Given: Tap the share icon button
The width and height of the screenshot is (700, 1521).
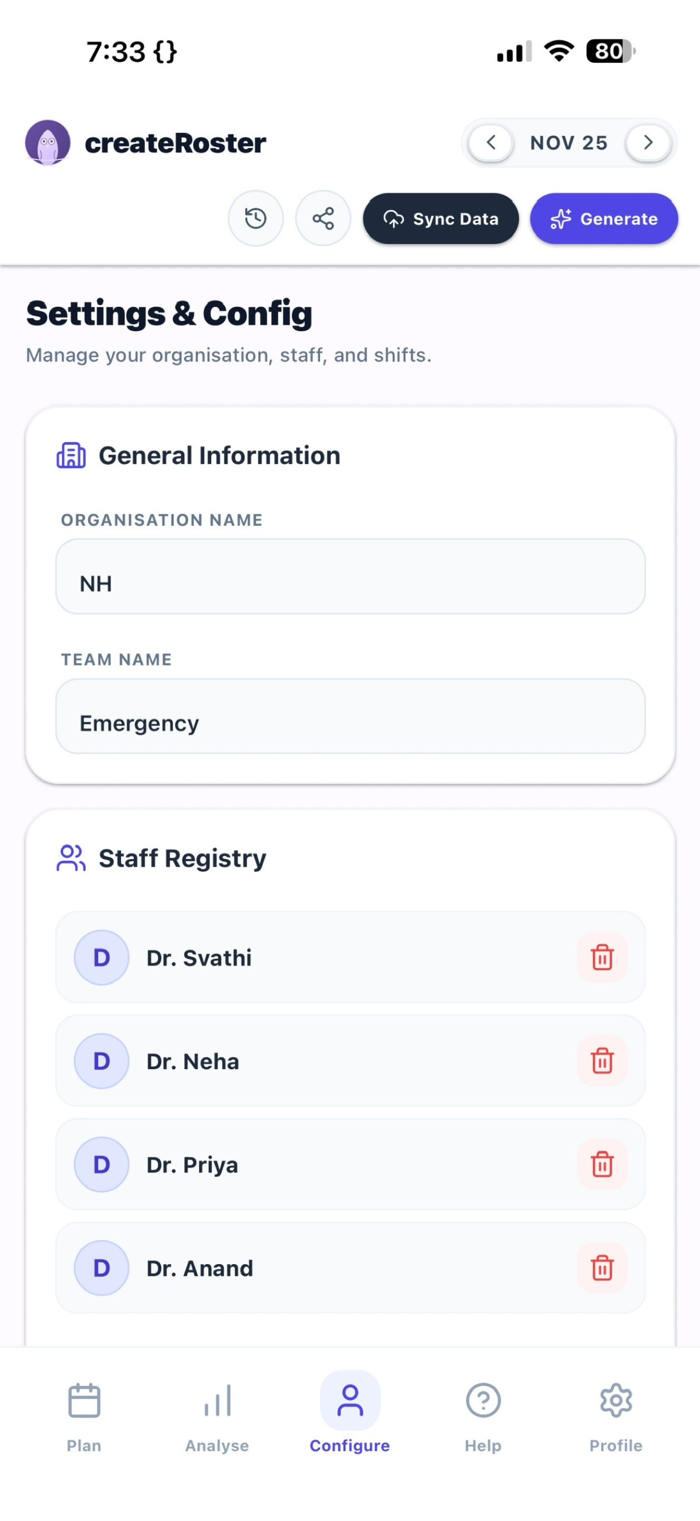Looking at the screenshot, I should 323,218.
